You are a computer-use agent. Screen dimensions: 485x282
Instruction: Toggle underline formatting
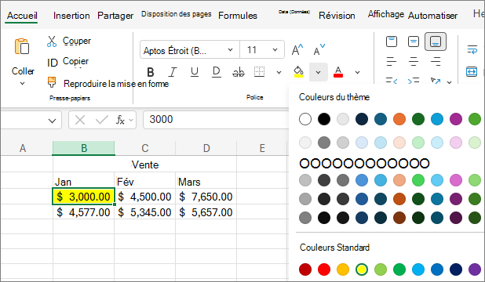[x=195, y=72]
